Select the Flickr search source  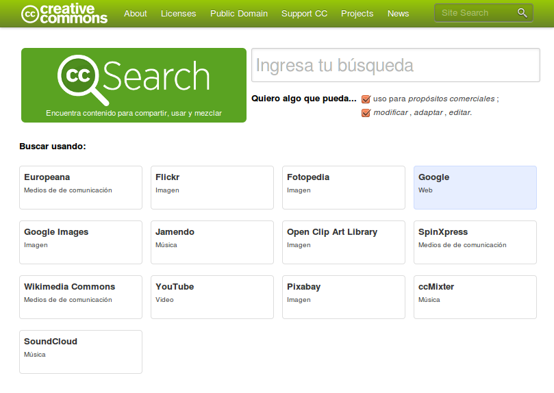tap(212, 188)
